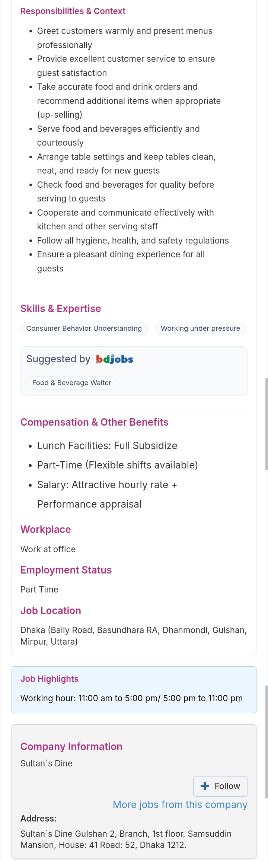The height and width of the screenshot is (861, 268).
Task: Click the Job Highlights heading
Action: 50,679
